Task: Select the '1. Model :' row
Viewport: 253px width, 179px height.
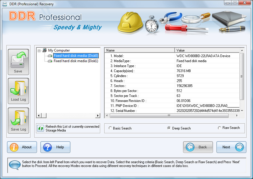Action: tap(172, 56)
